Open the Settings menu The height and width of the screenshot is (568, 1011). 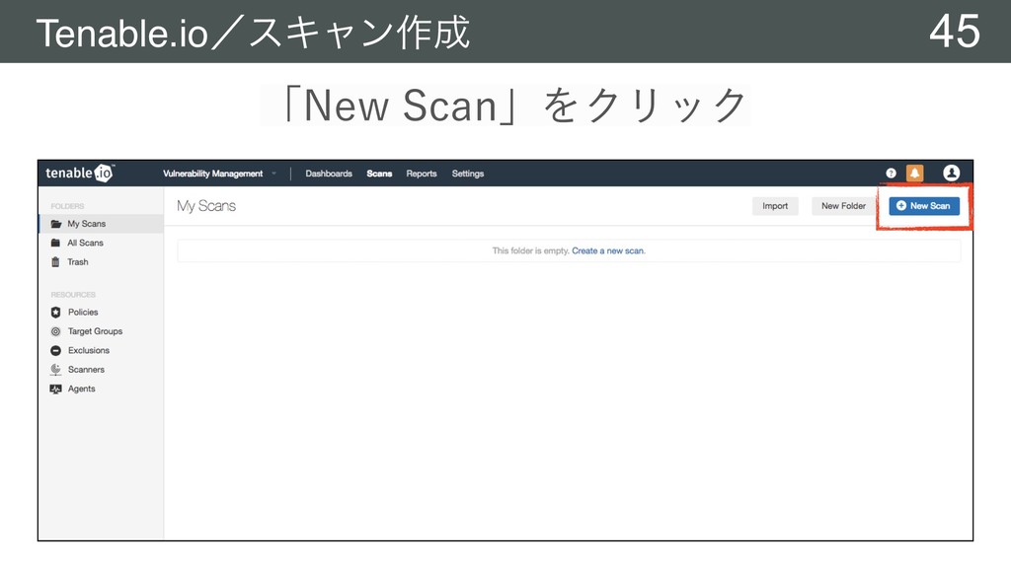point(468,174)
